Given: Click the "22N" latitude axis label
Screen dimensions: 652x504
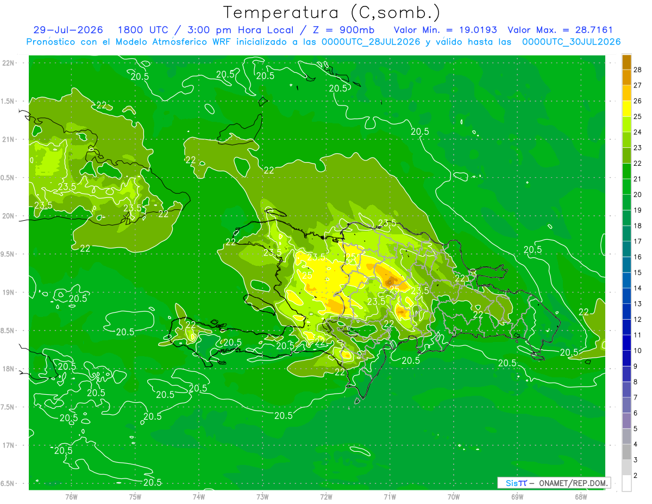Looking at the screenshot, I should 9,63.
